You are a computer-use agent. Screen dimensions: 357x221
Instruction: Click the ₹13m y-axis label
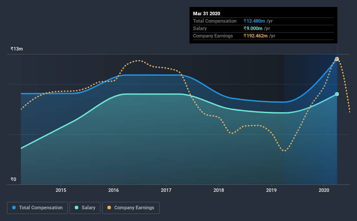(17, 49)
